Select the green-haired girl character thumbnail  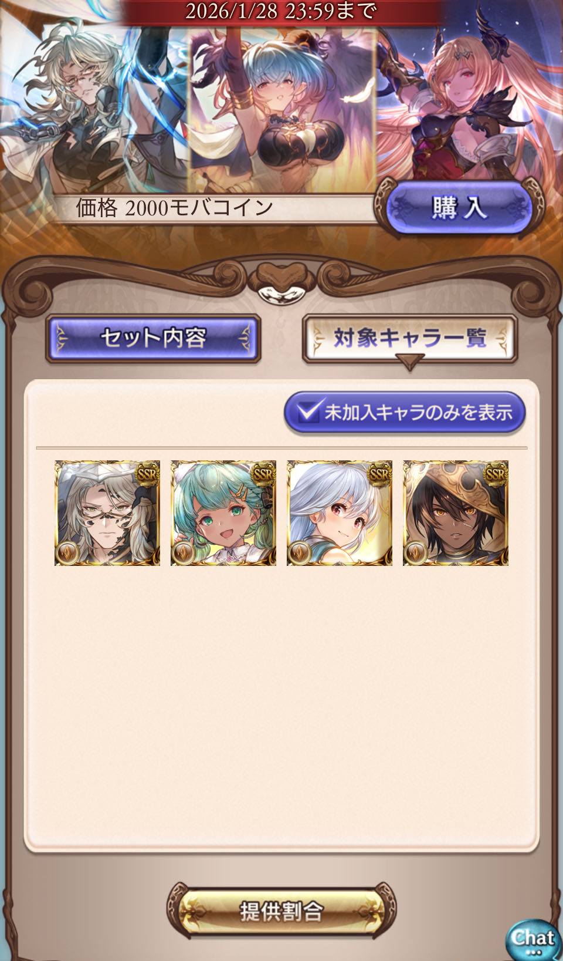pos(223,513)
